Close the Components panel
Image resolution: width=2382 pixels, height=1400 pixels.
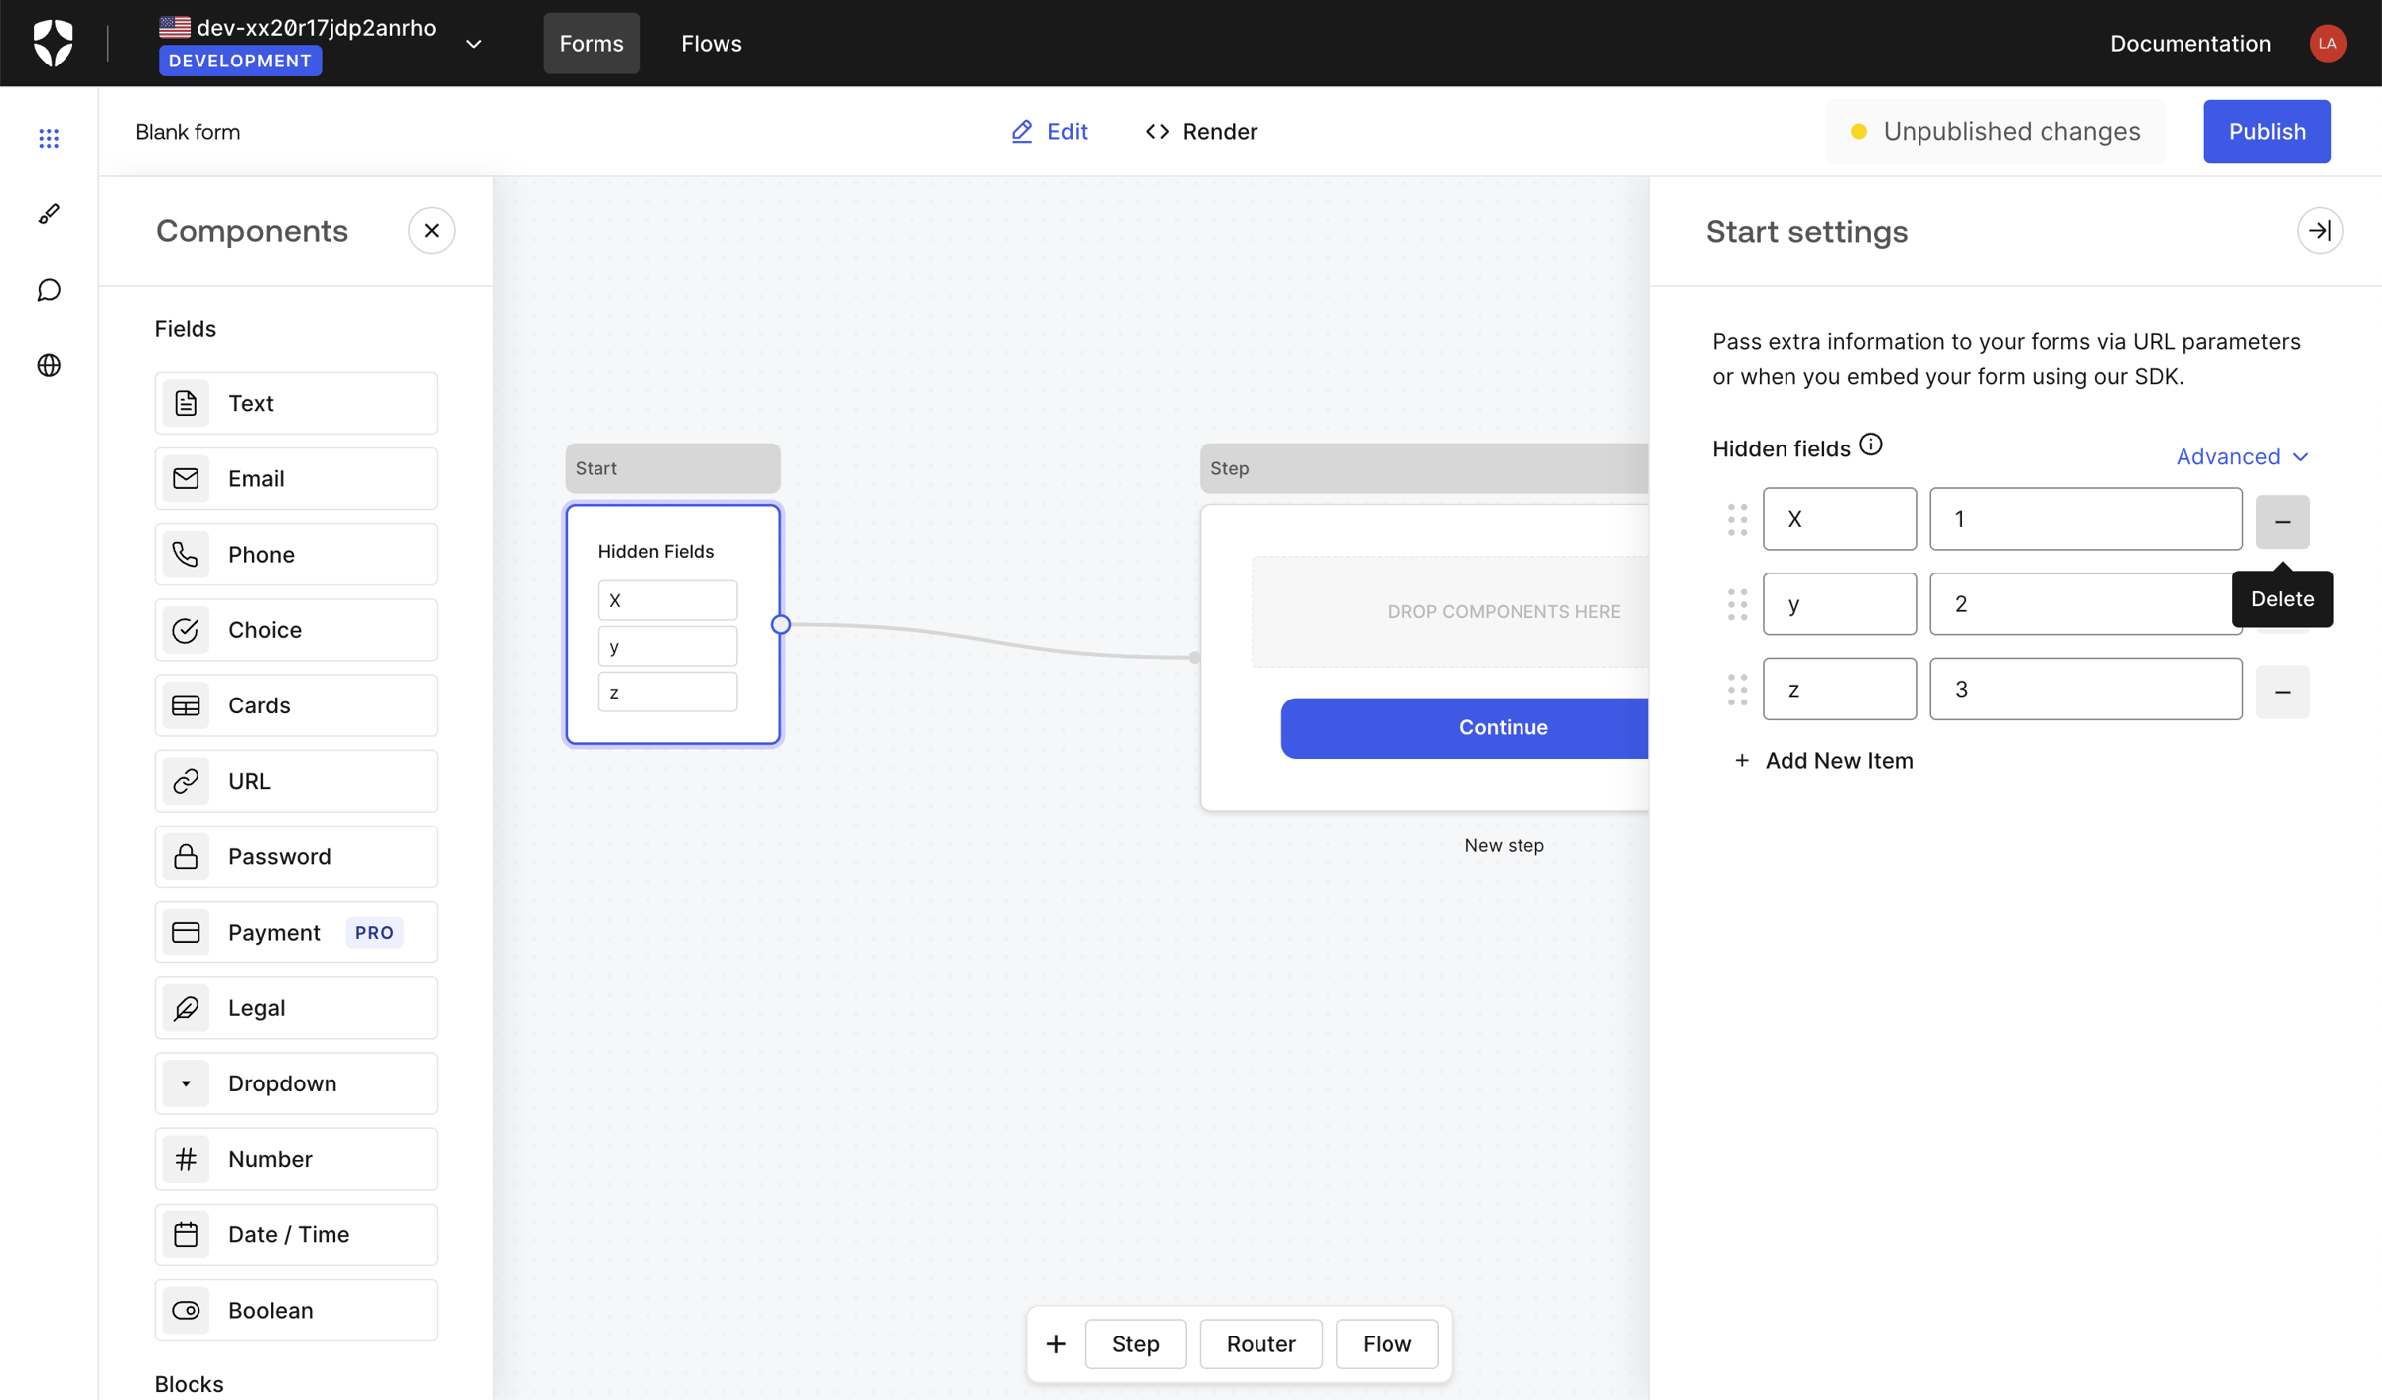click(x=431, y=230)
